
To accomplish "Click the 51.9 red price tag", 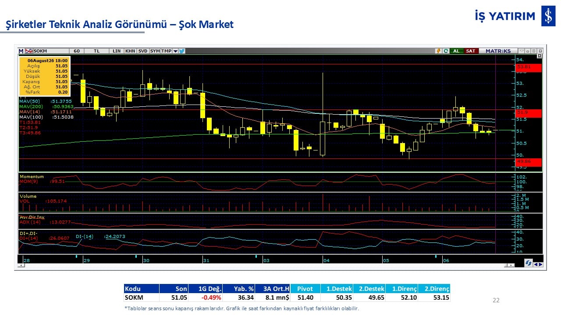I will click(529, 113).
